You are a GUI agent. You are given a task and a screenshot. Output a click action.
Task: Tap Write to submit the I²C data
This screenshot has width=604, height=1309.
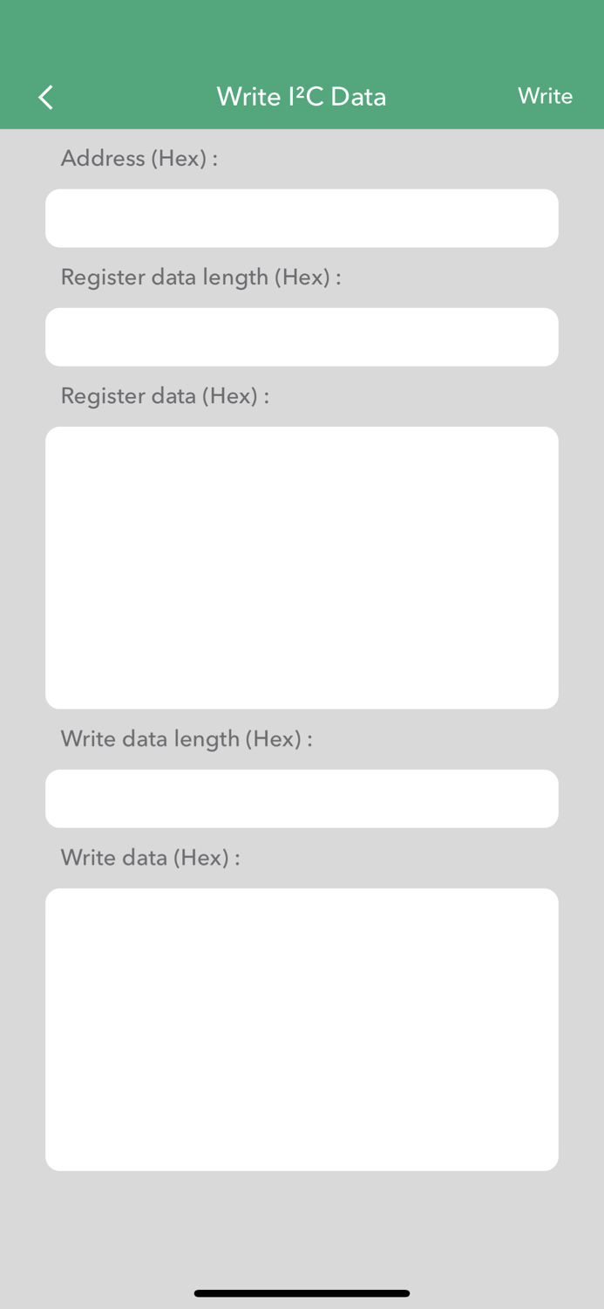(x=545, y=97)
